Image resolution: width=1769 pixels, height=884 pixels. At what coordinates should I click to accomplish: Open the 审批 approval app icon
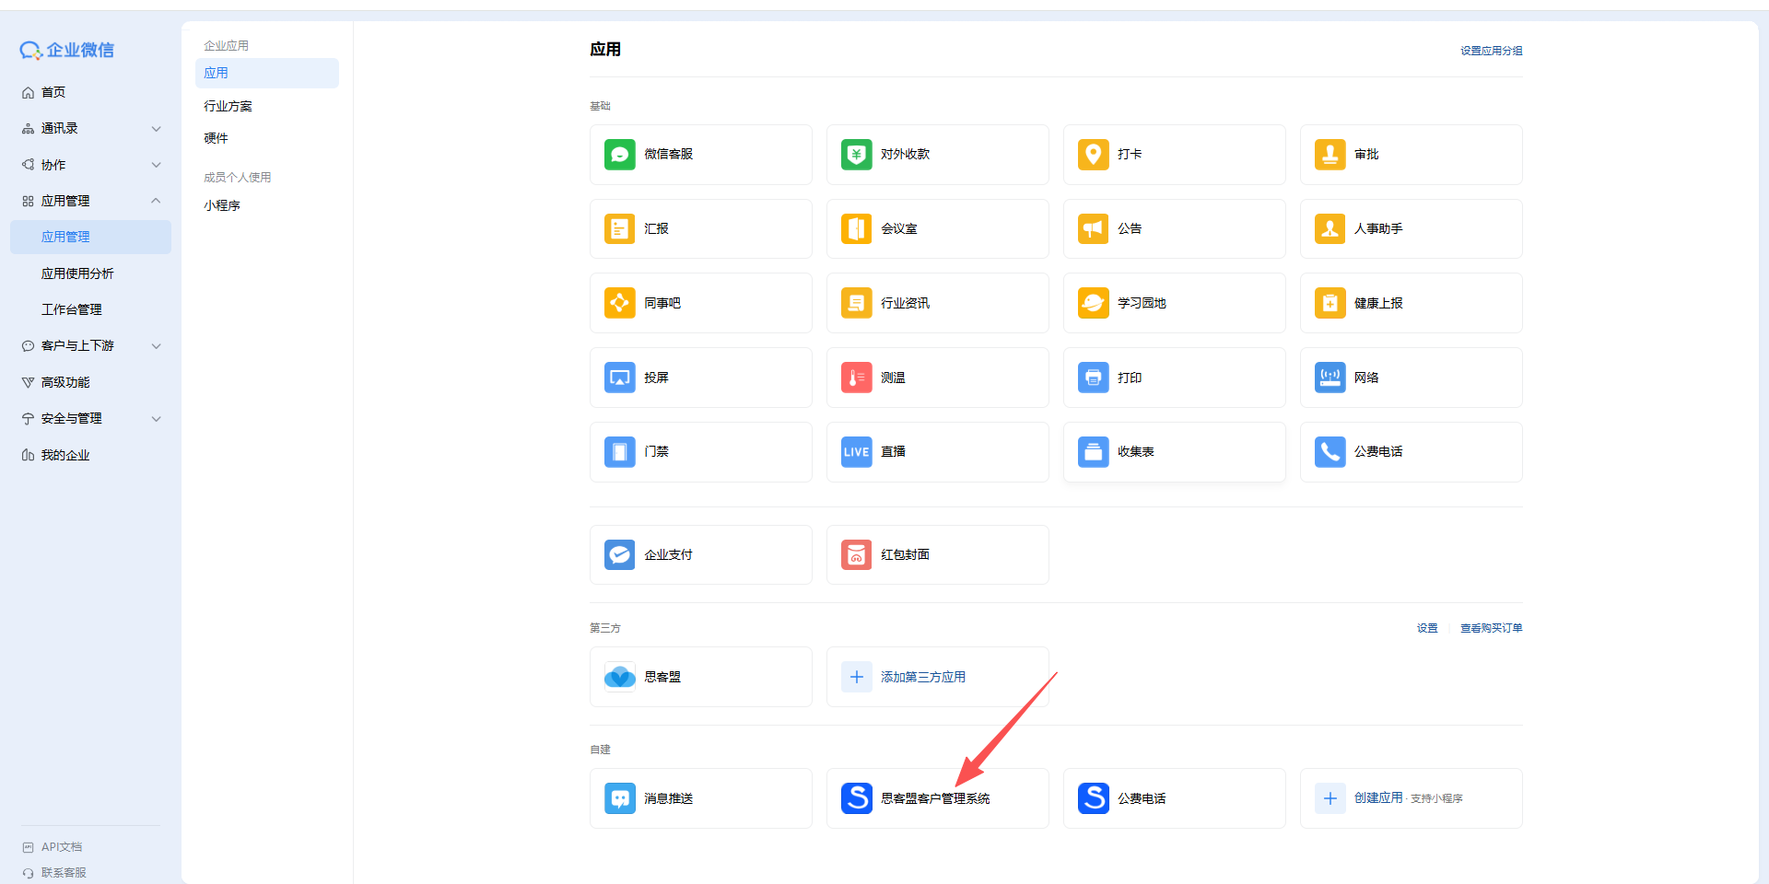[1330, 154]
